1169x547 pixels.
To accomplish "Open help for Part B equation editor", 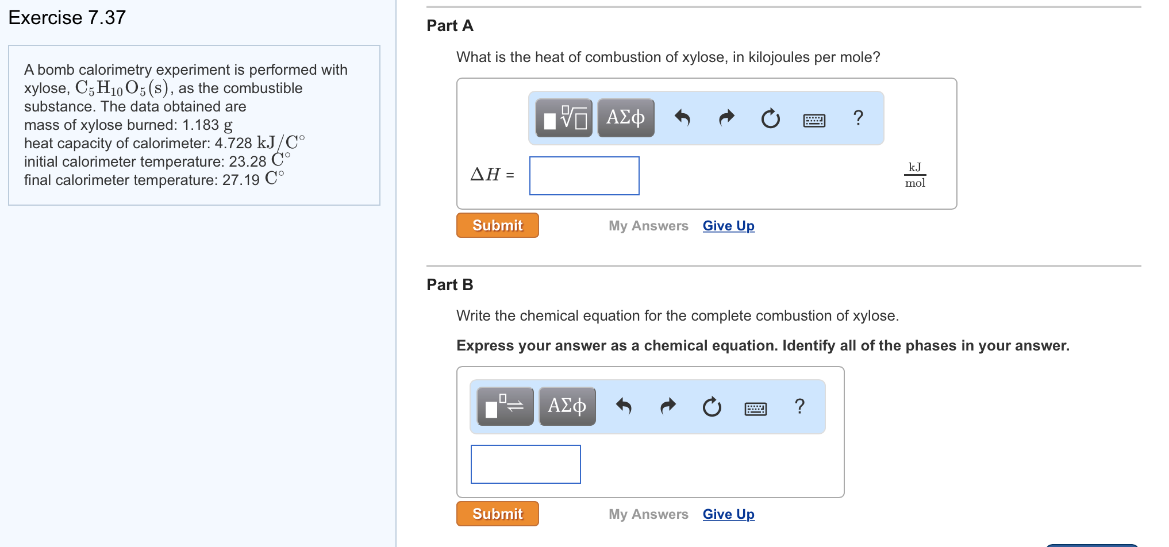I will tap(799, 406).
